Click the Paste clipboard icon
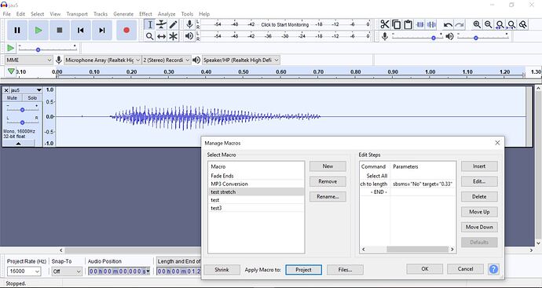 click(408, 24)
